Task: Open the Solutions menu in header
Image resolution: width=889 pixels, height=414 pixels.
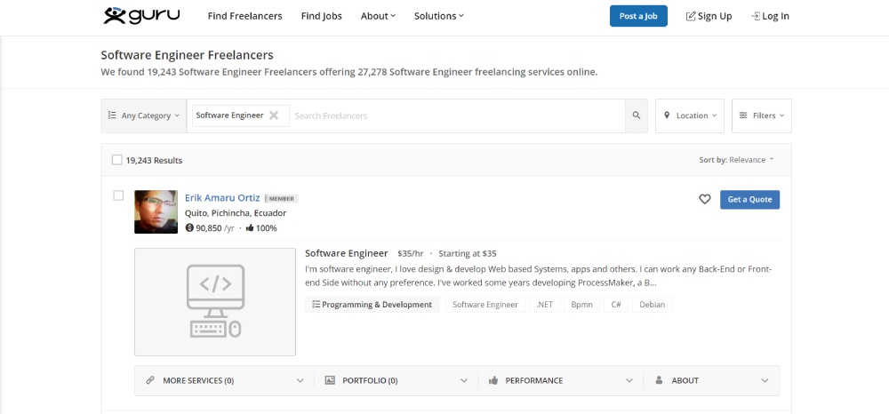Action: pos(439,16)
